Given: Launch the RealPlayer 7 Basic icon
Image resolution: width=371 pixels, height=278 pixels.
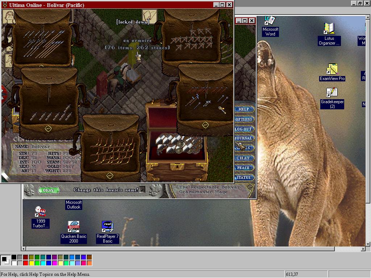Looking at the screenshot, I should click(107, 232).
